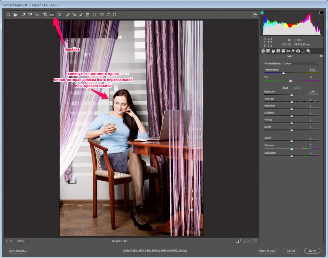Rotate image 90° clockwise
The image size is (328, 258).
coord(114,15)
